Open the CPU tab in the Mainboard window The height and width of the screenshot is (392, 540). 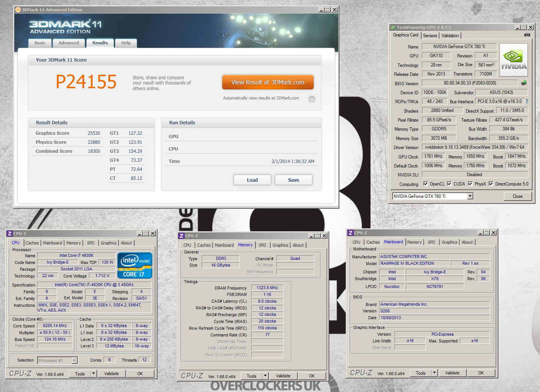(x=356, y=242)
